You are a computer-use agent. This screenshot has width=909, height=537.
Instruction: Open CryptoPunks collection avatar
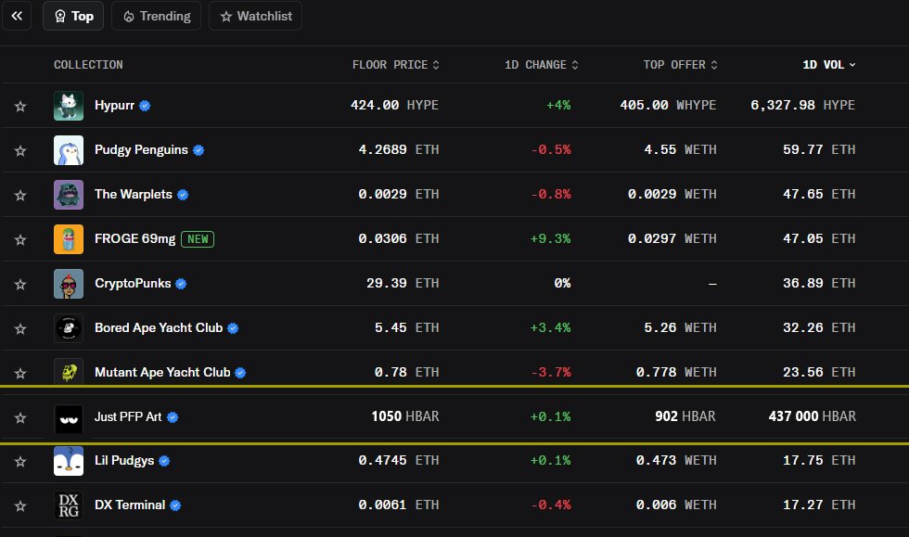(69, 284)
